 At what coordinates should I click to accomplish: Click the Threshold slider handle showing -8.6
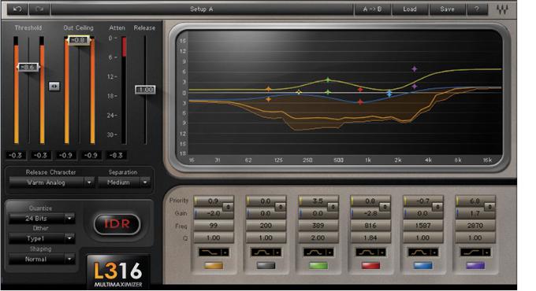pyautogui.click(x=28, y=67)
